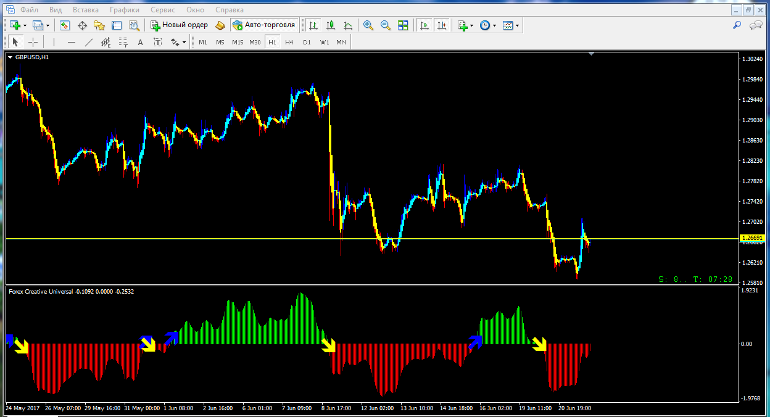Viewport: 770px width, 417px height.
Task: Expand the chart templates dropdown
Action: [517, 25]
